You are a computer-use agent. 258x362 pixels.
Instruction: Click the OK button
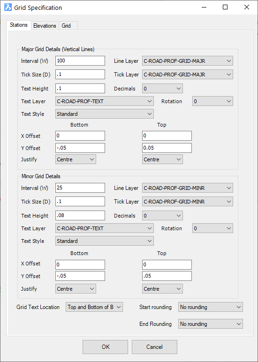pyautogui.click(x=106, y=347)
